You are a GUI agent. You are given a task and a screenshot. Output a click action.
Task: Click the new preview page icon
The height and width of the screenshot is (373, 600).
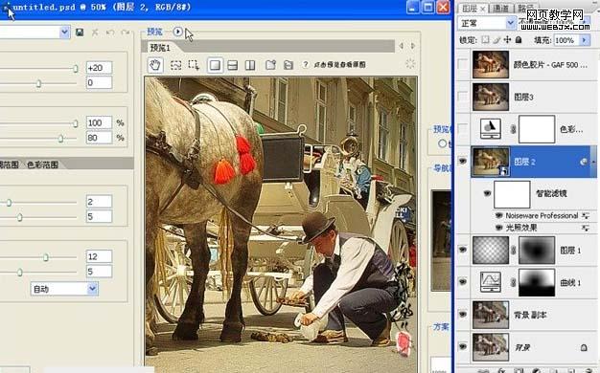click(270, 65)
